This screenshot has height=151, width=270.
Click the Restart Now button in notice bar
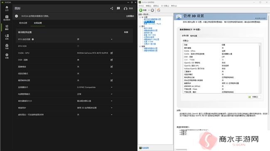pyautogui.click(x=130, y=16)
